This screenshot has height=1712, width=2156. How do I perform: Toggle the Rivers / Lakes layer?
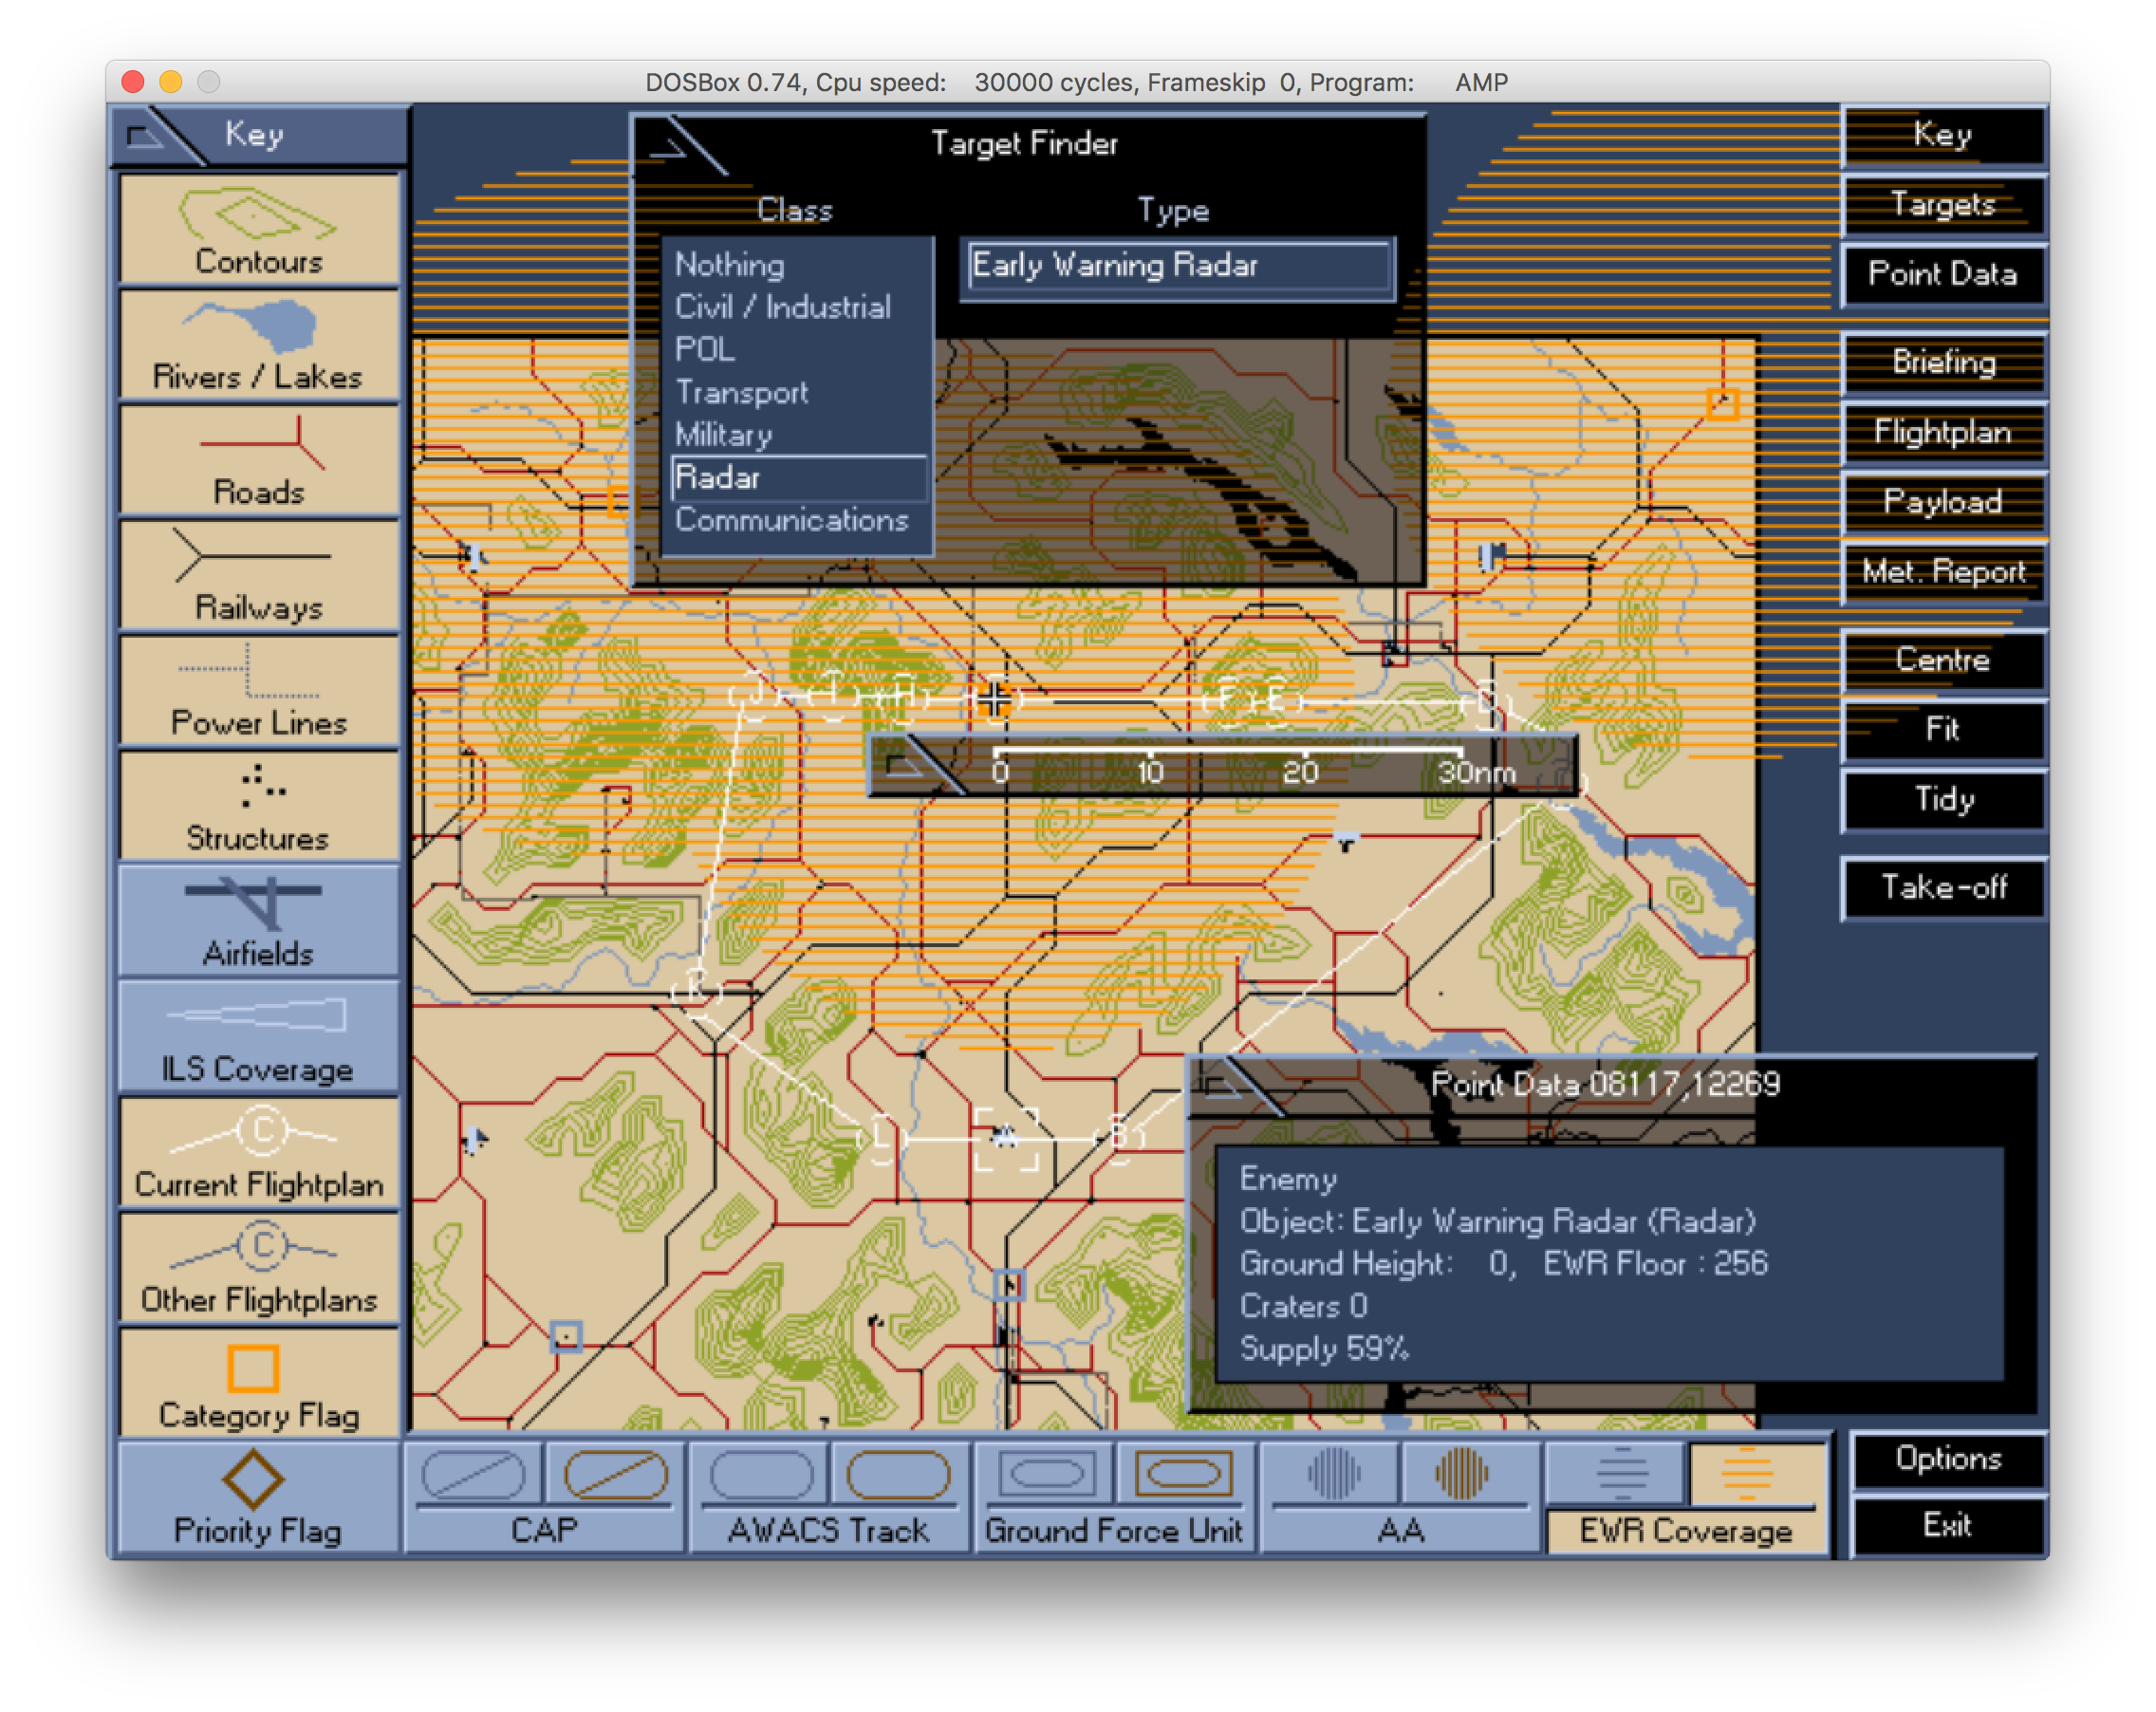[258, 344]
